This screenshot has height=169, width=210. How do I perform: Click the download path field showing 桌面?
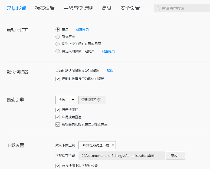[122, 156]
